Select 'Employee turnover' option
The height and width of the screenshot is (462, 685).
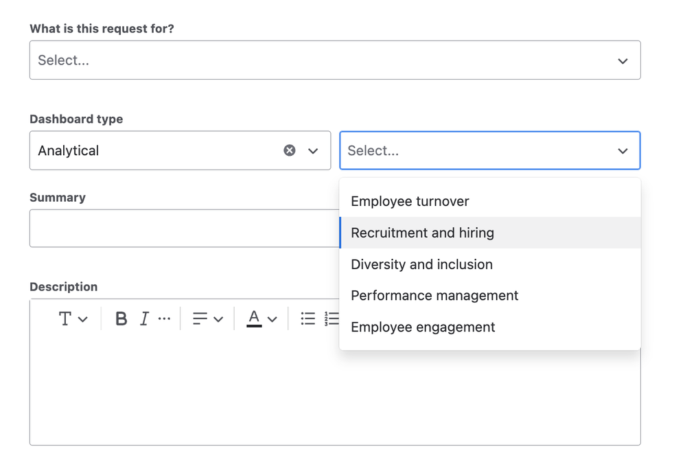pos(410,201)
